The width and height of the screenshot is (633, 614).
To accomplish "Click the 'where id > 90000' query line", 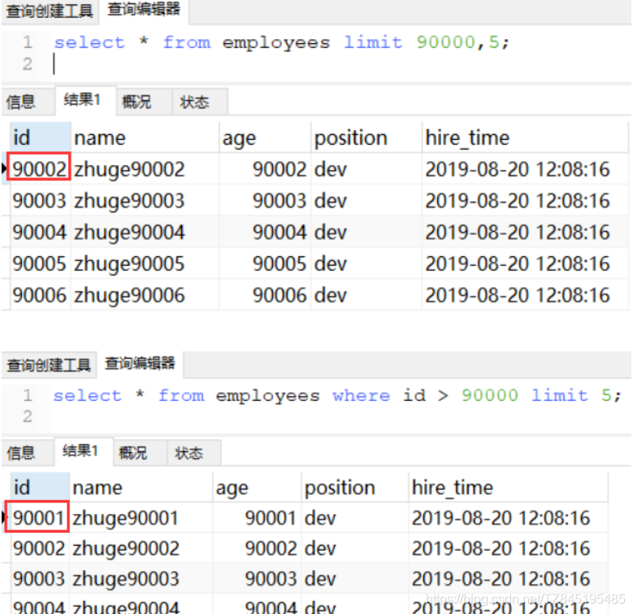I will (x=336, y=395).
